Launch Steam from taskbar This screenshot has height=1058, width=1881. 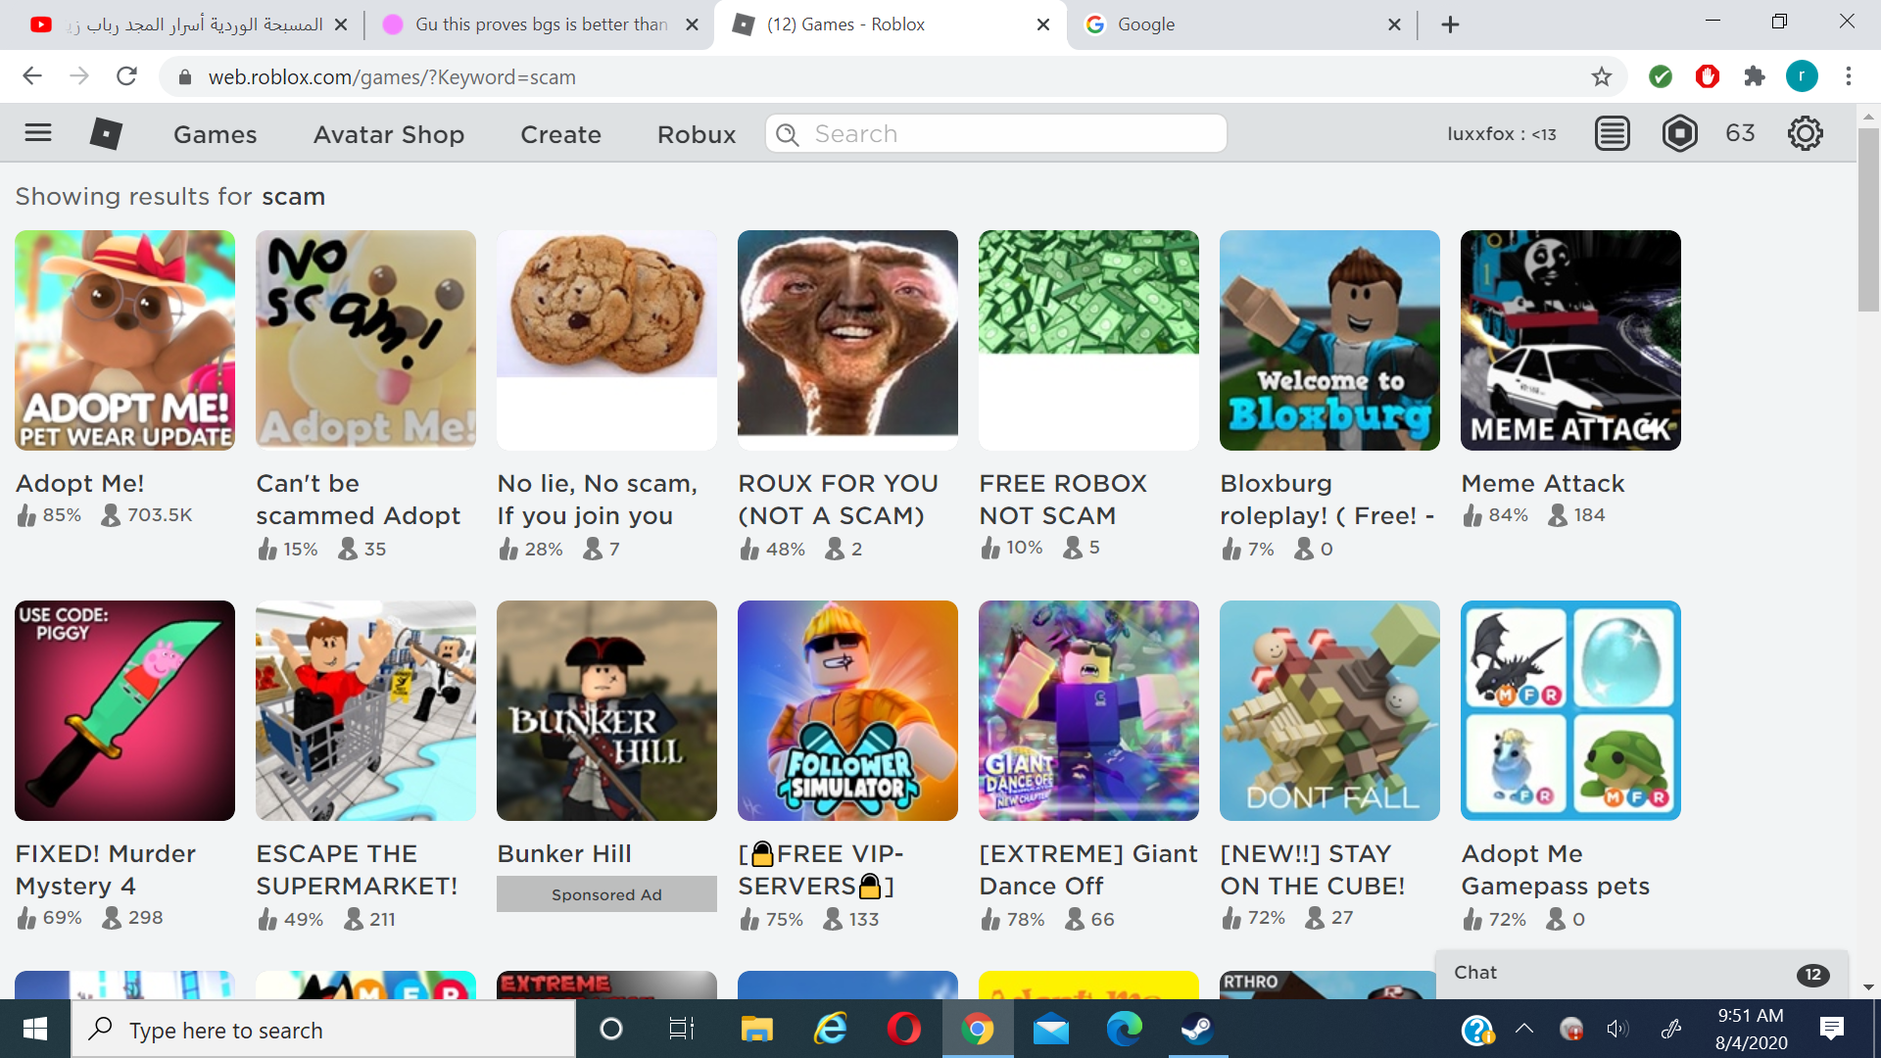click(1197, 1029)
